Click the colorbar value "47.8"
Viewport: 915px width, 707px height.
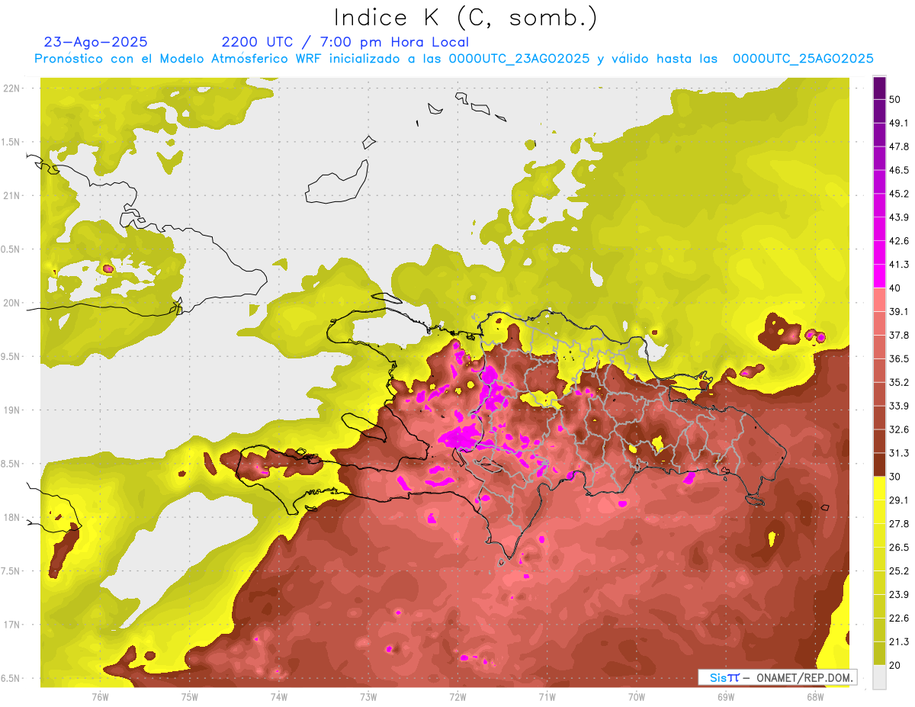899,146
